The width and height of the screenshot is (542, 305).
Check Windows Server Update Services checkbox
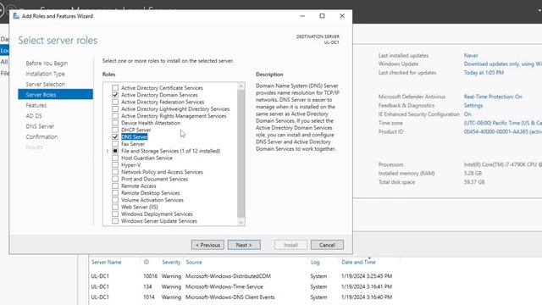115,221
